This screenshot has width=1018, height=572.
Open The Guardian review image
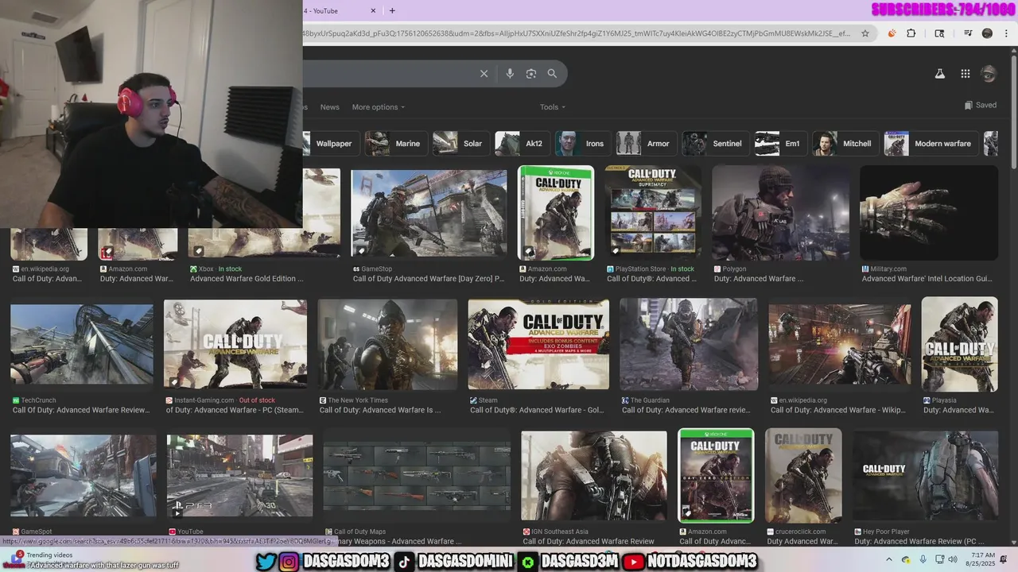pos(689,344)
